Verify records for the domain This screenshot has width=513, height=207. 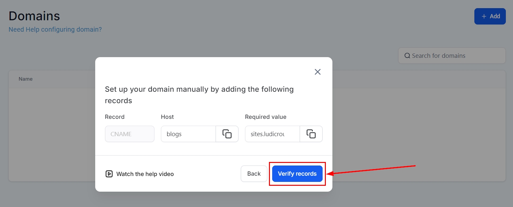297,174
